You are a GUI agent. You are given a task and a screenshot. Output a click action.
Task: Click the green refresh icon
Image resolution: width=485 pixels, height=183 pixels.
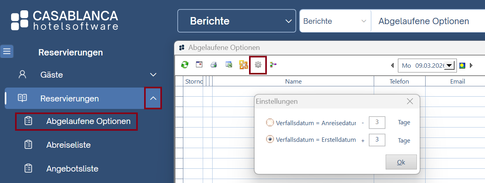[x=184, y=65]
